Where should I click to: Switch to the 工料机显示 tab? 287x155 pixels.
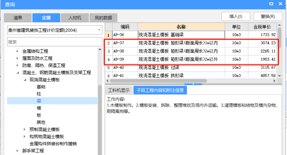click(119, 90)
